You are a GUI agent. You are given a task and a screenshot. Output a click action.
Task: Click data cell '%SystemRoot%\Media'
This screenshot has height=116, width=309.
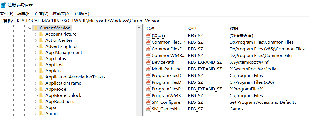[253, 69]
